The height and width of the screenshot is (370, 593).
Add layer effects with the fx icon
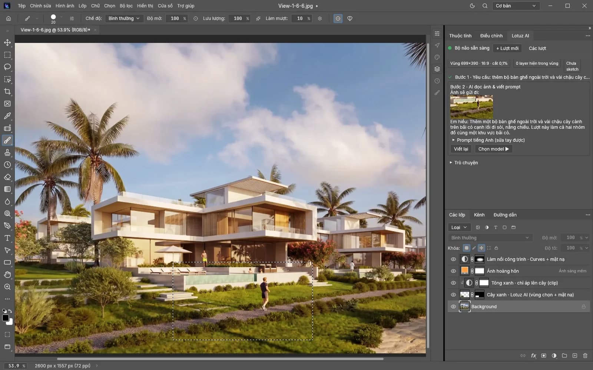coord(533,356)
